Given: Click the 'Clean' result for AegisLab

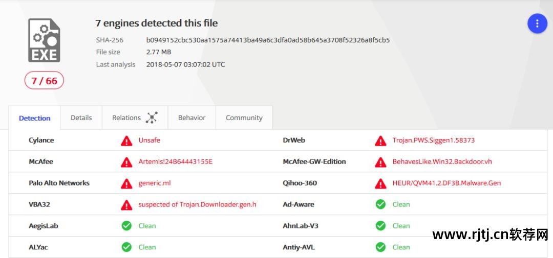Looking at the screenshot, I should point(147,226).
